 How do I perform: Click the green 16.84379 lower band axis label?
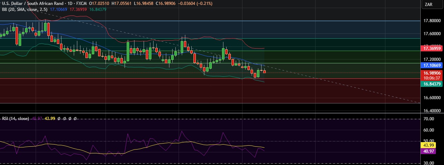pyautogui.click(x=432, y=84)
